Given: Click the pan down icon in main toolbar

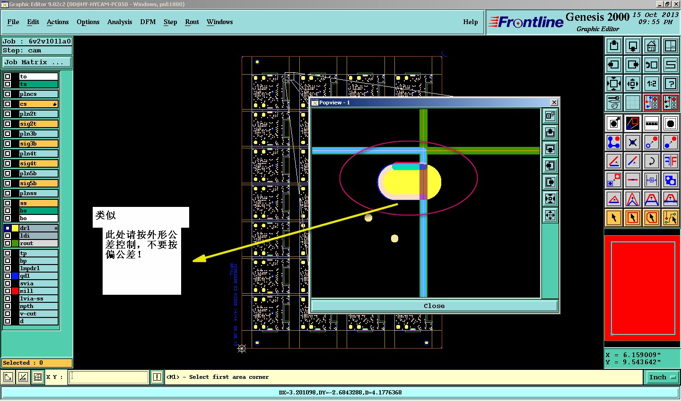Looking at the screenshot, I should (633, 46).
